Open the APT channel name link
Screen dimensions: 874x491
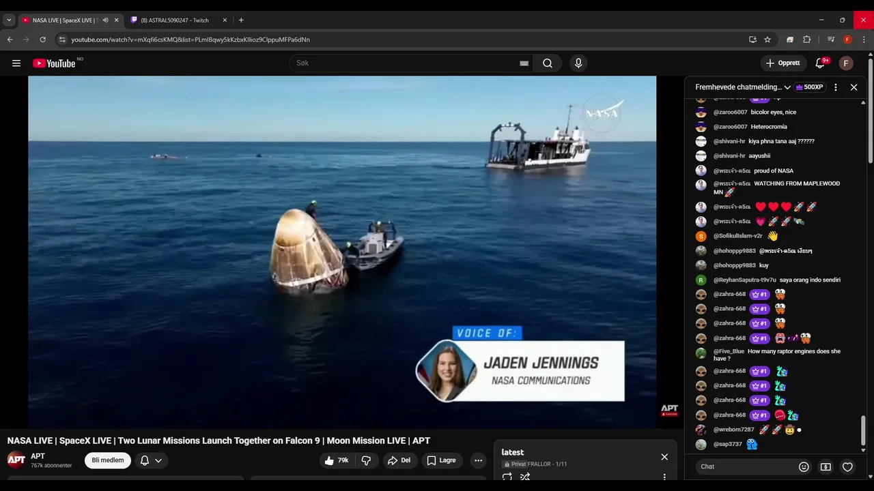(x=38, y=456)
